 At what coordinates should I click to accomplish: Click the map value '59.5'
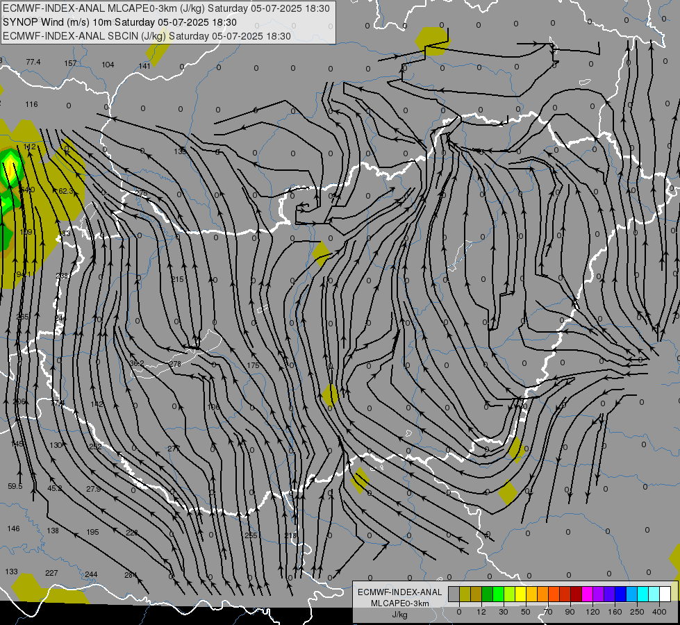[15, 486]
